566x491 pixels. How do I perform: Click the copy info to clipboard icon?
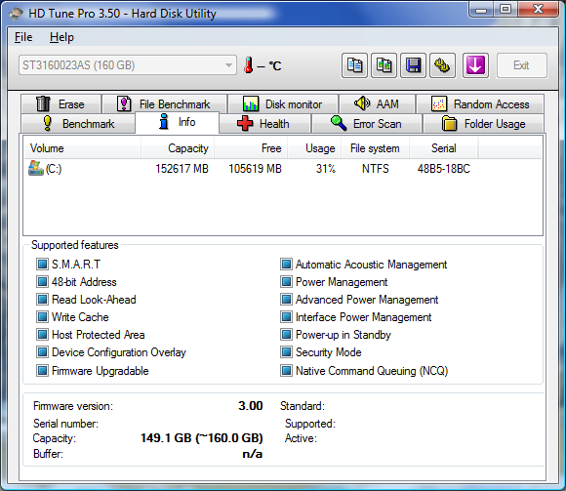[x=354, y=65]
